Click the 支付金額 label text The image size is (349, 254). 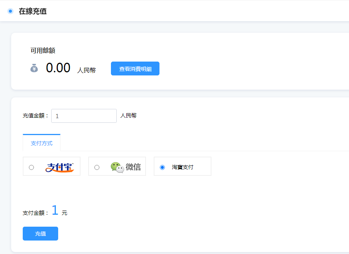pyautogui.click(x=35, y=213)
